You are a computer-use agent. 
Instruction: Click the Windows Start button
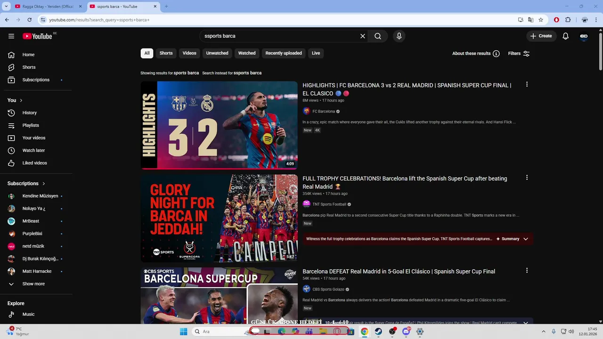[184, 331]
